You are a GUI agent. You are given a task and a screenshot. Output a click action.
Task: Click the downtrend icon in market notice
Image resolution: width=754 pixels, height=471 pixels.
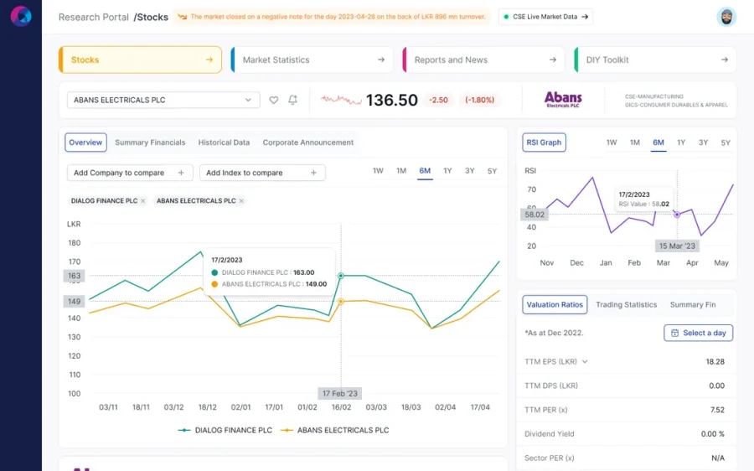pyautogui.click(x=183, y=17)
